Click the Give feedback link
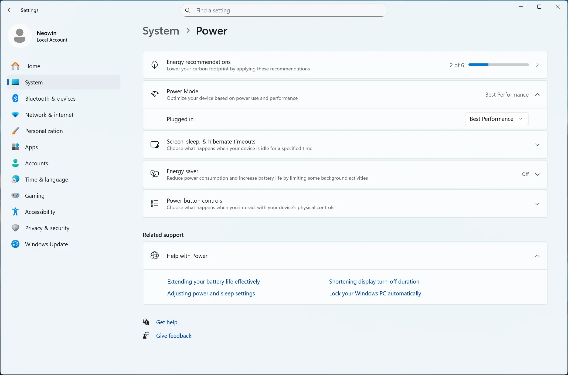The height and width of the screenshot is (375, 568). tap(174, 336)
